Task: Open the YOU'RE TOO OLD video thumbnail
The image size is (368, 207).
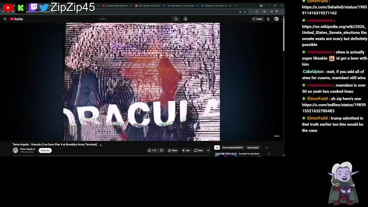Action: coord(226,154)
